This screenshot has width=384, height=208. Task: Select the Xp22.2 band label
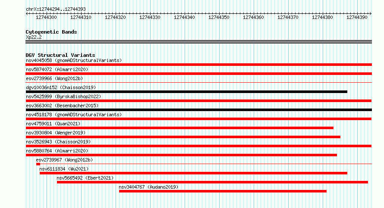34,37
